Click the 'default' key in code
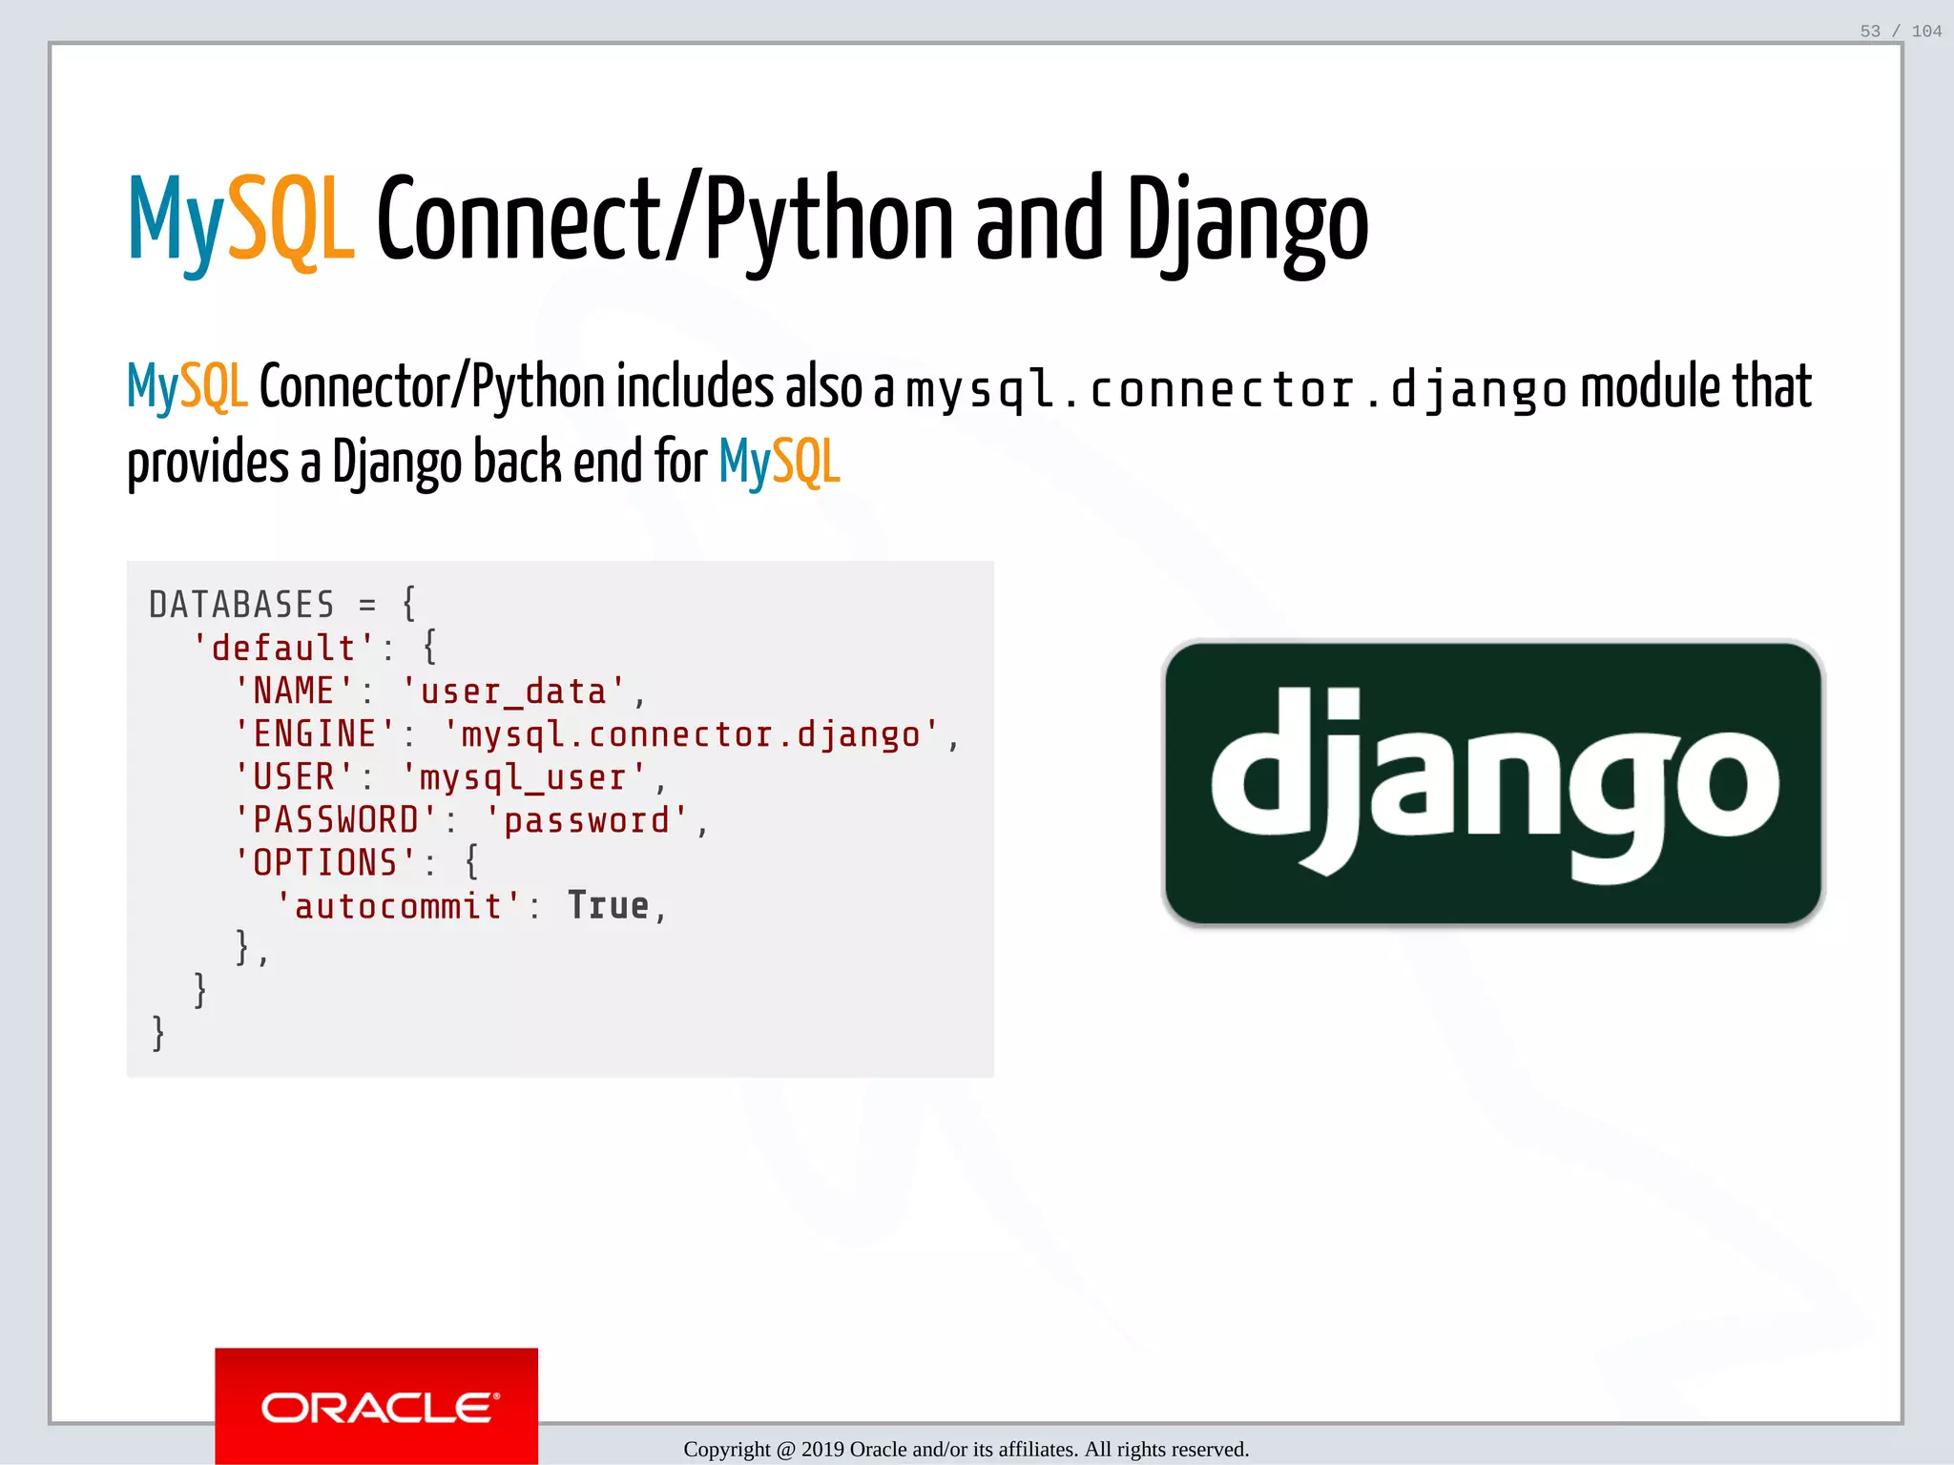 (283, 649)
